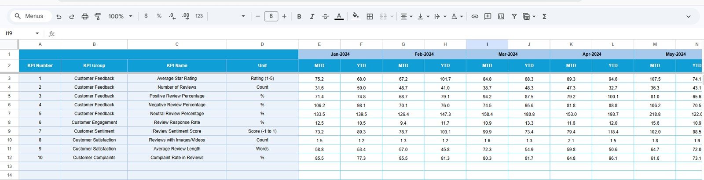Click the Mar-2024 header cell
This screenshot has width=704, height=180.
[508, 54]
